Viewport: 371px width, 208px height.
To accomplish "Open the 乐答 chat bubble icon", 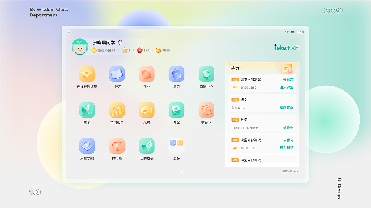I will point(147,110).
